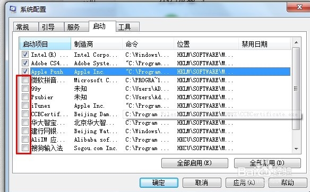Viewport: 310px width, 192px height.
Task: Click the scrollbar down arrow
Action: click(x=296, y=149)
